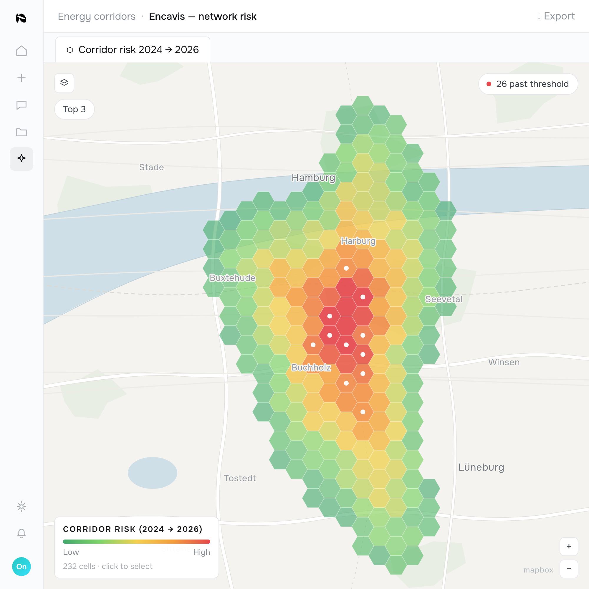Click the Buchholz map label

coord(311,368)
